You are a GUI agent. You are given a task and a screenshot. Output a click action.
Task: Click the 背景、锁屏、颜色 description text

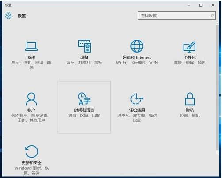tap(190, 63)
